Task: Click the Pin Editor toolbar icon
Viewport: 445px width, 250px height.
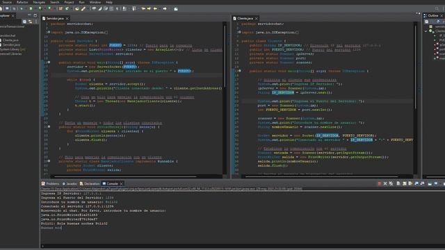Action: 176,9
